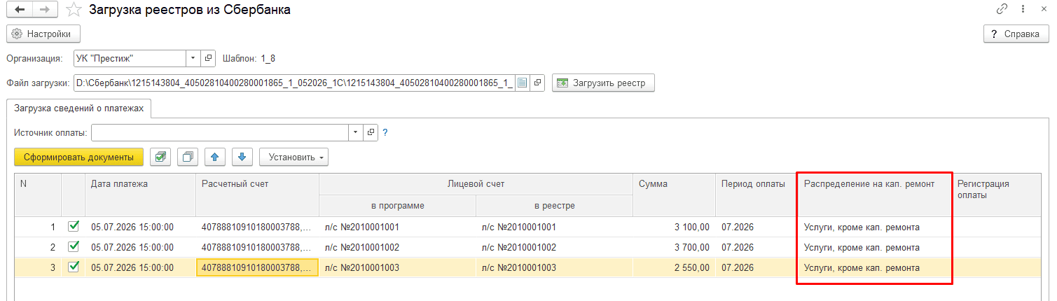Go back with the left arrow

coord(20,10)
